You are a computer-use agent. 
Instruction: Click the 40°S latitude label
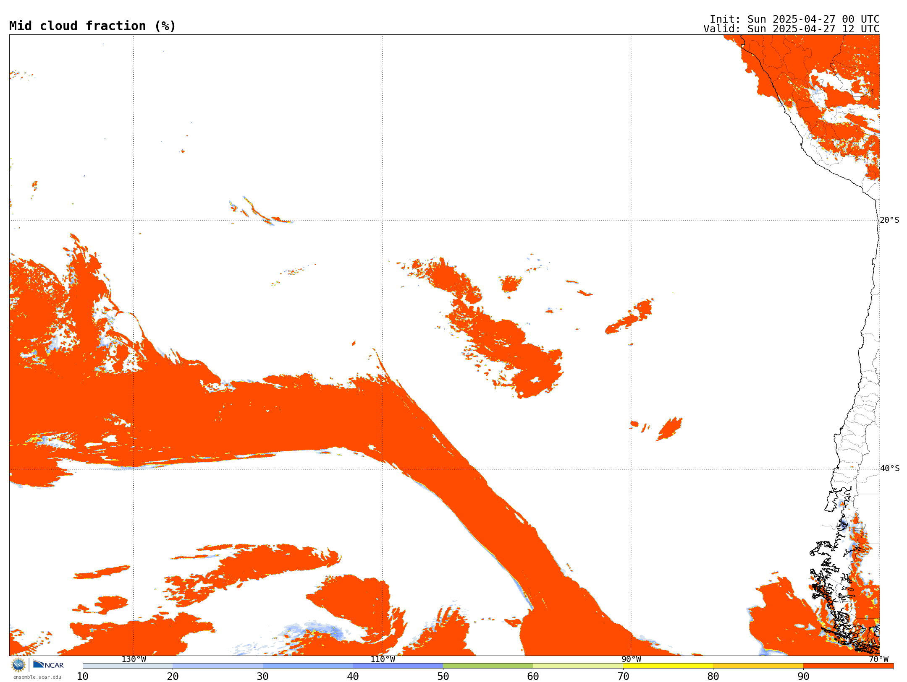point(890,469)
